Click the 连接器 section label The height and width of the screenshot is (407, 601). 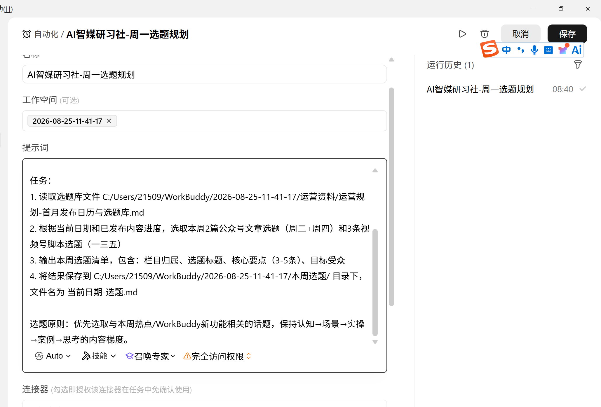(35, 389)
